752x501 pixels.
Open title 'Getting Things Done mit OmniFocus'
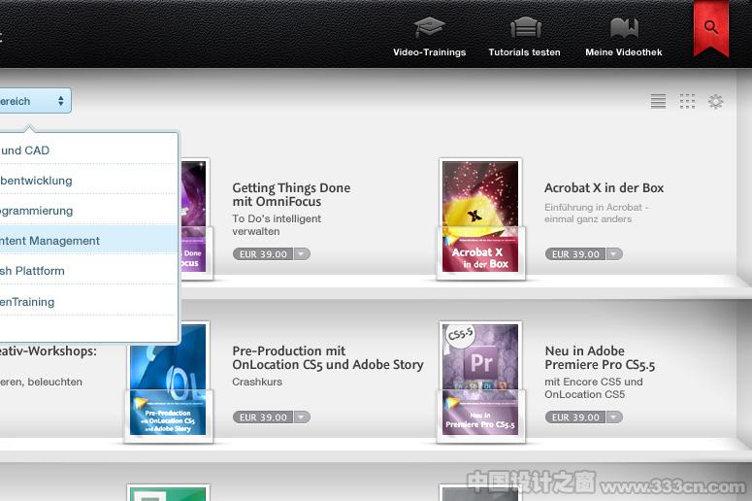291,194
